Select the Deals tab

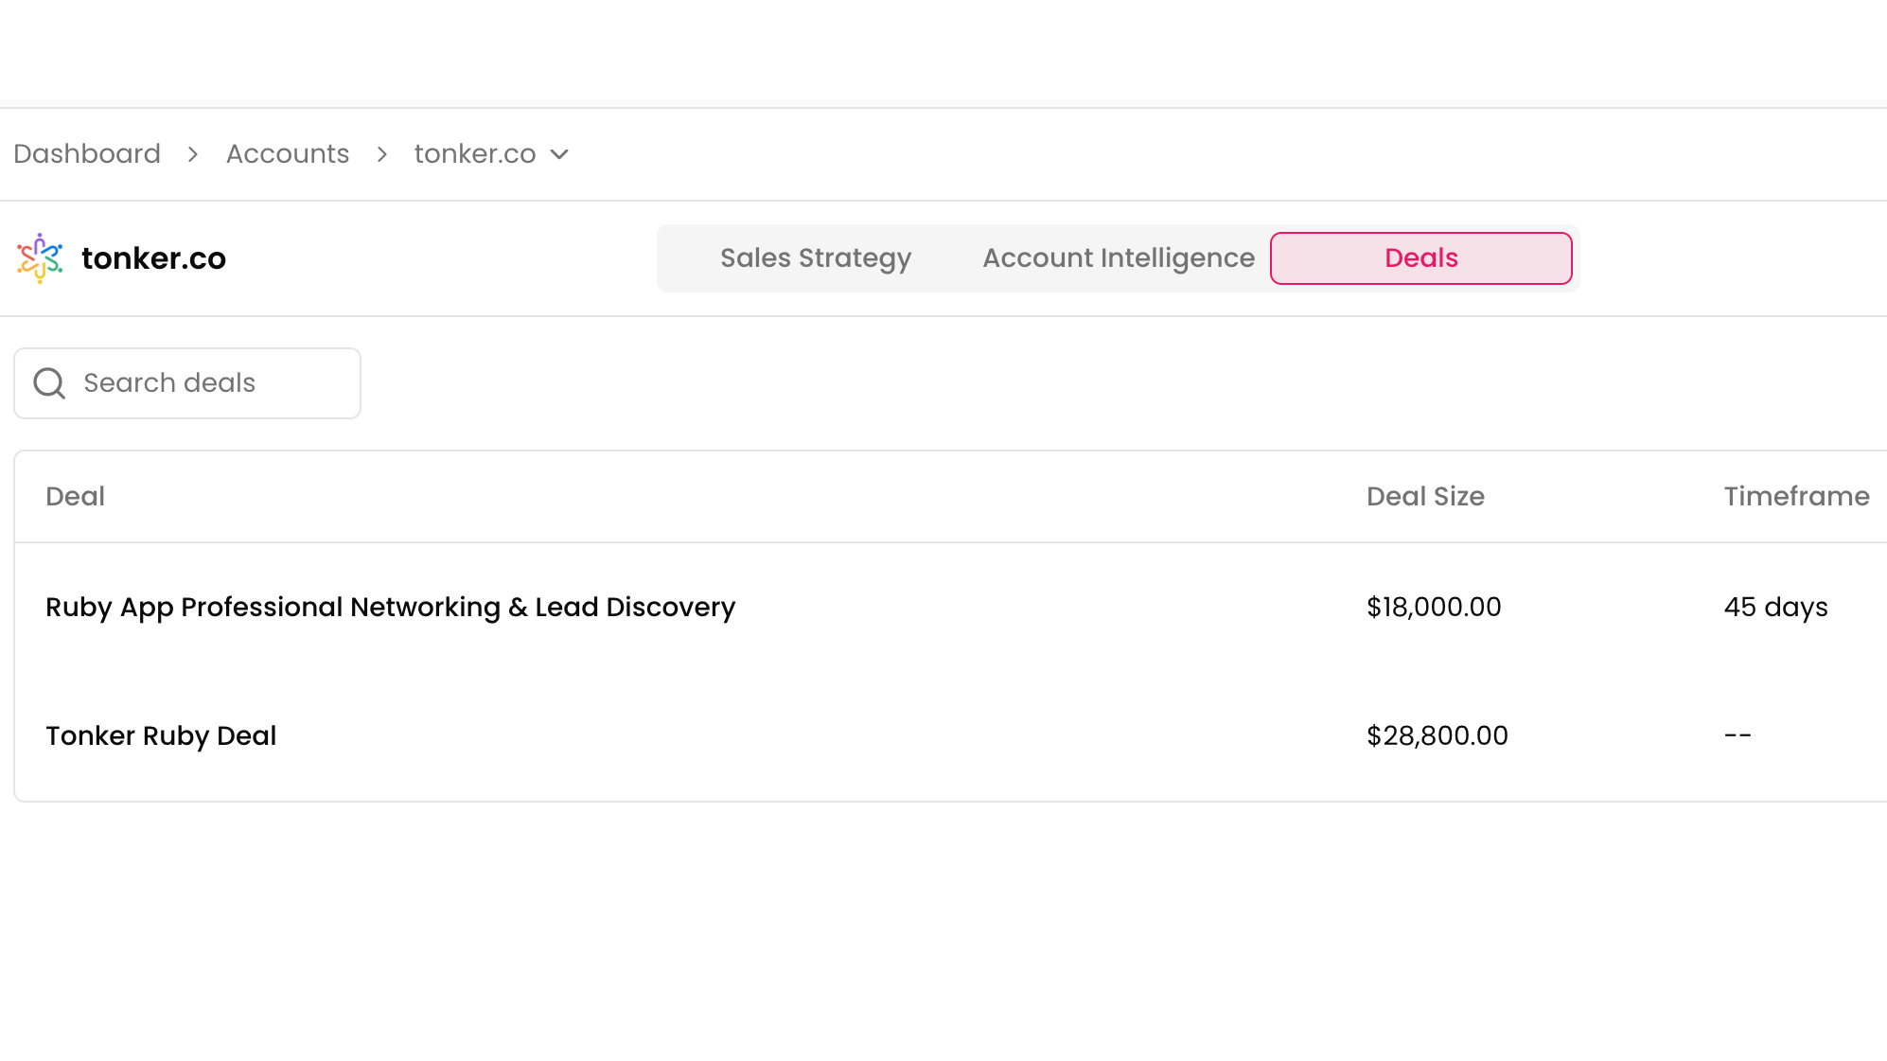coord(1420,258)
